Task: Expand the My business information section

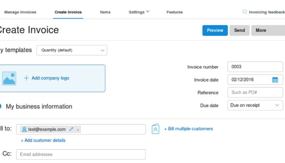Action: coord(38,107)
